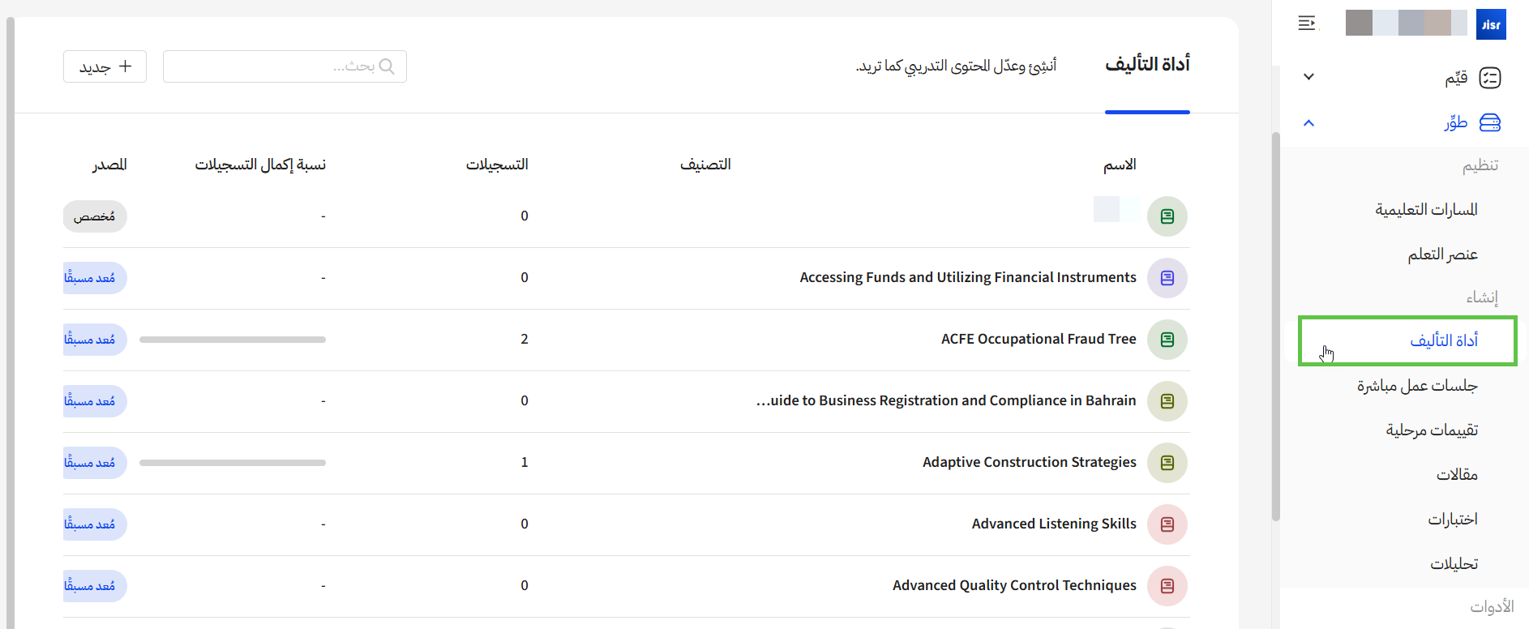The height and width of the screenshot is (629, 1529).
Task: Open the Bahrain Business Registration course link
Action: [946, 400]
